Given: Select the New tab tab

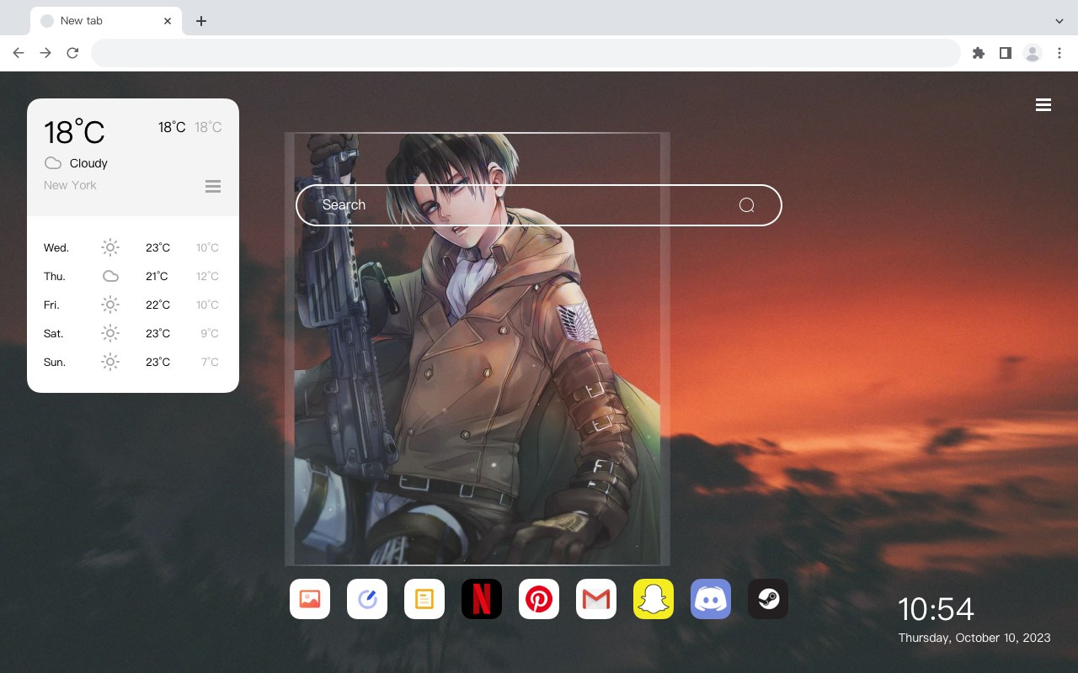Looking at the screenshot, I should tap(106, 21).
